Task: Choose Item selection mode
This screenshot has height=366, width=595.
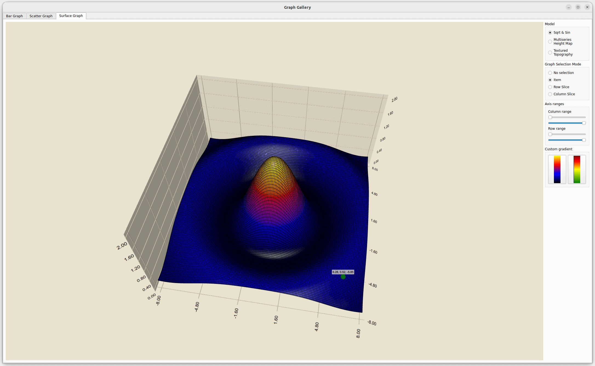Action: tap(550, 80)
